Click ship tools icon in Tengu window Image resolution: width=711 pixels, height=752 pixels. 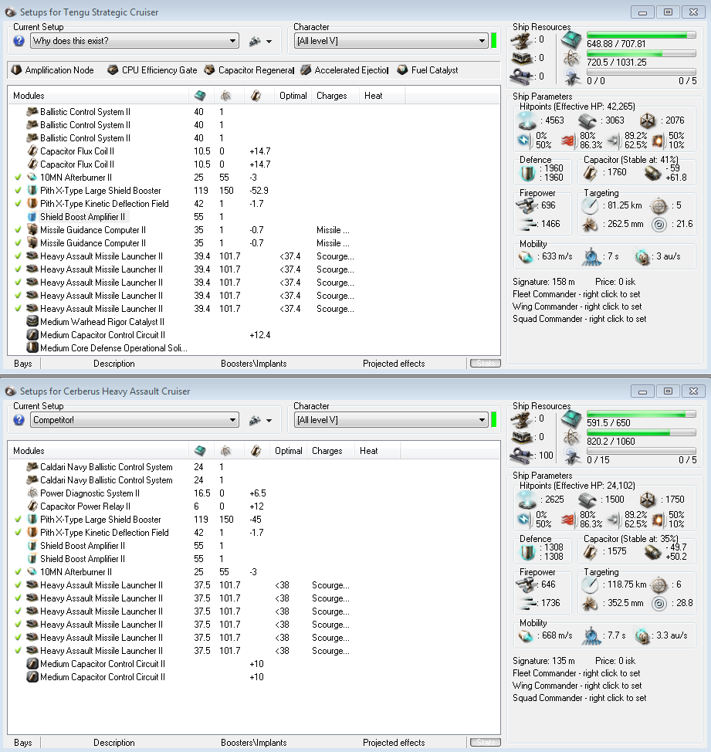point(255,41)
